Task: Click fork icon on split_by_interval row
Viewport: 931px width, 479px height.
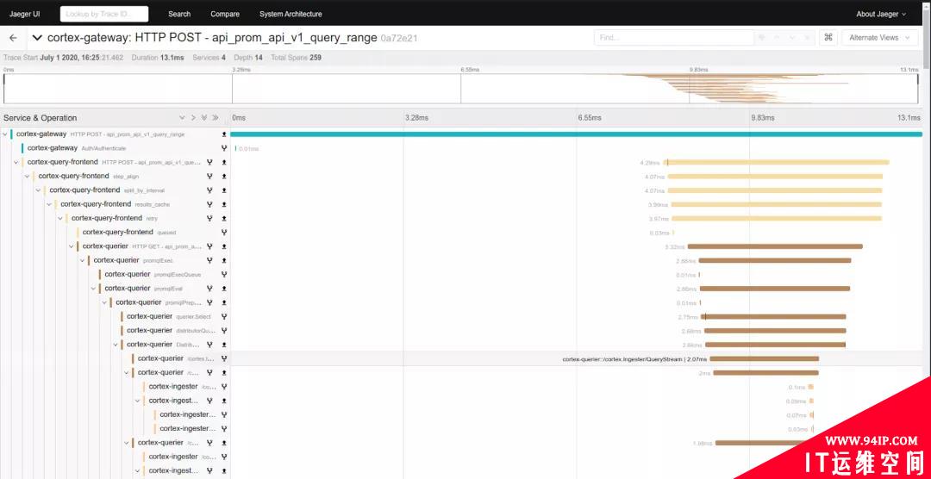Action: tap(209, 190)
